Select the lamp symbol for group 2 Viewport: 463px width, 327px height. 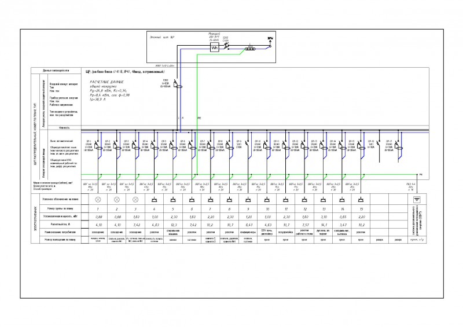tap(117, 200)
